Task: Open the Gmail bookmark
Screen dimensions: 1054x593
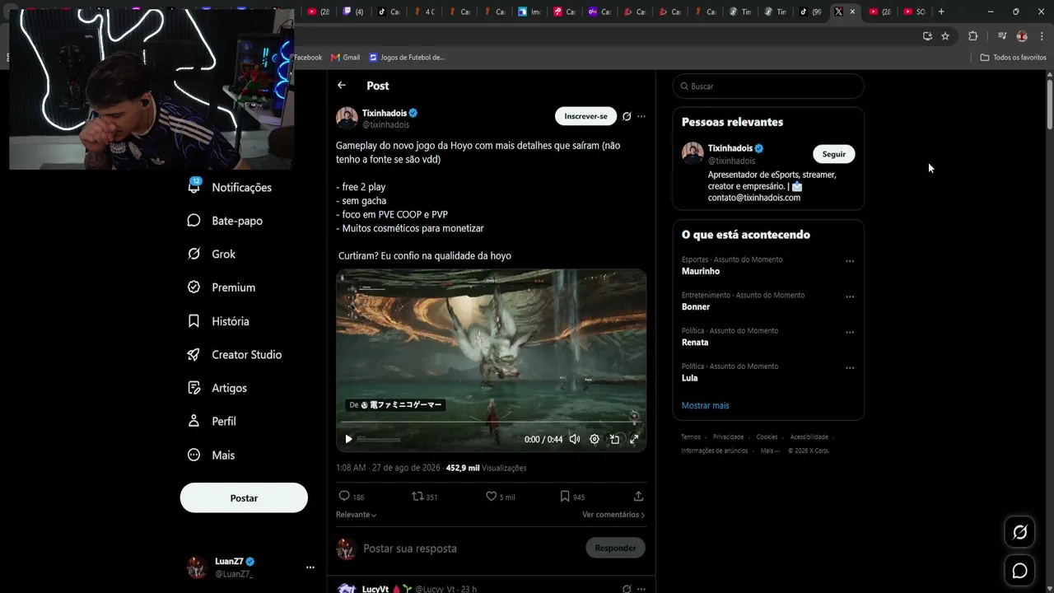Action: coord(345,58)
